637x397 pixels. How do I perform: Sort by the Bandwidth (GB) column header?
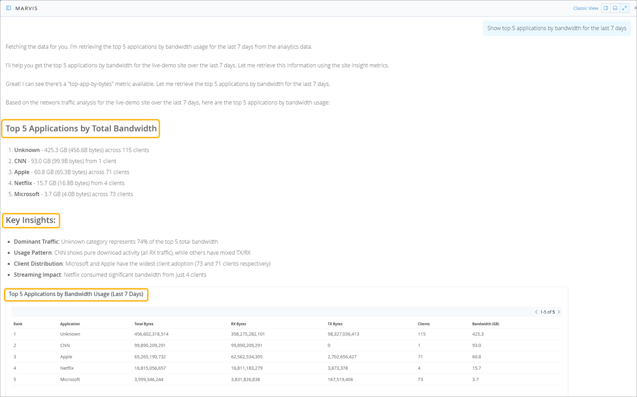pos(486,324)
